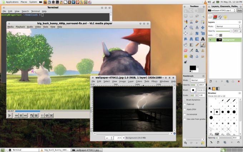Select the Rectangle Select tool in Toolbox
The width and height of the screenshot is (243, 152).
(x=185, y=16)
